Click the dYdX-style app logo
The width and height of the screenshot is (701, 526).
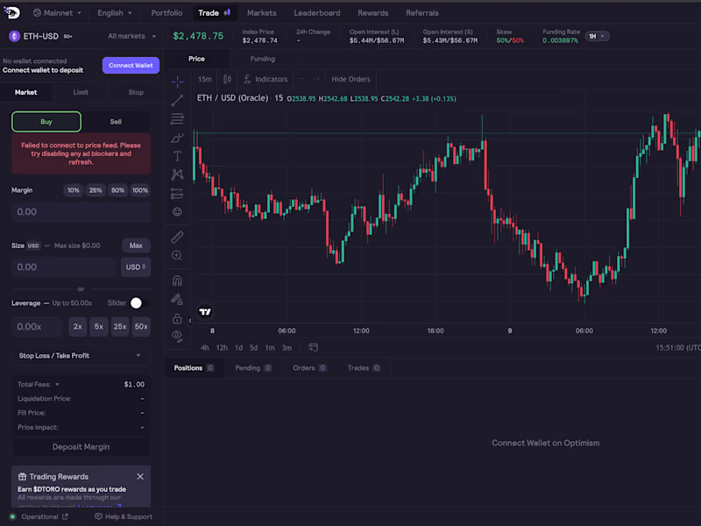click(x=11, y=13)
